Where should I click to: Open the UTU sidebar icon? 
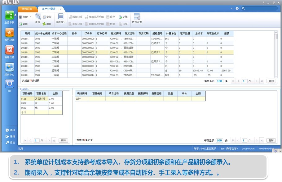[x=9, y=84]
